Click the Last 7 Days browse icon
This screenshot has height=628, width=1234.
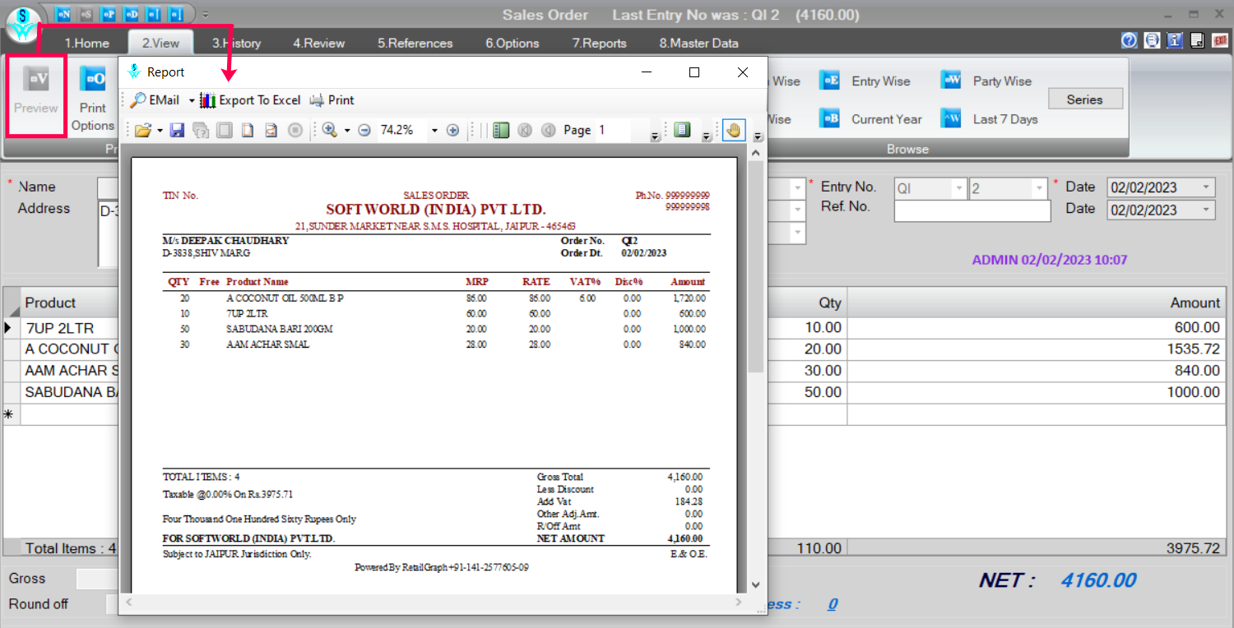click(951, 118)
